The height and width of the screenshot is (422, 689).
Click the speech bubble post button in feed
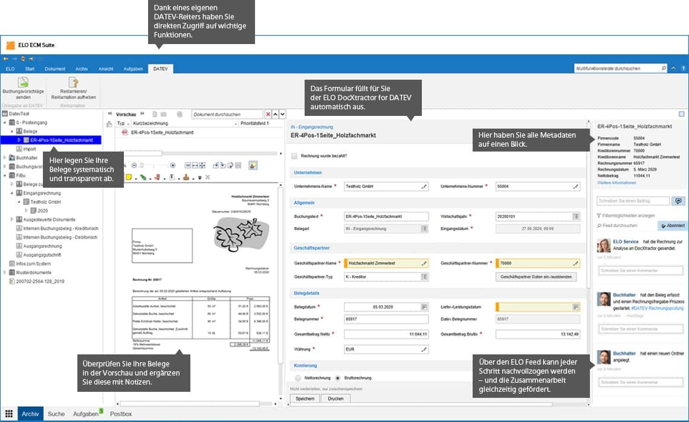[x=678, y=201]
